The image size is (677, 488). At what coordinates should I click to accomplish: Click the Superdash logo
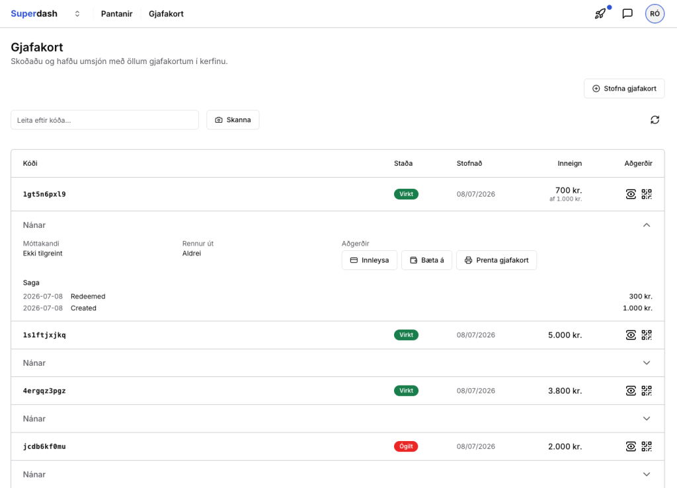34,14
